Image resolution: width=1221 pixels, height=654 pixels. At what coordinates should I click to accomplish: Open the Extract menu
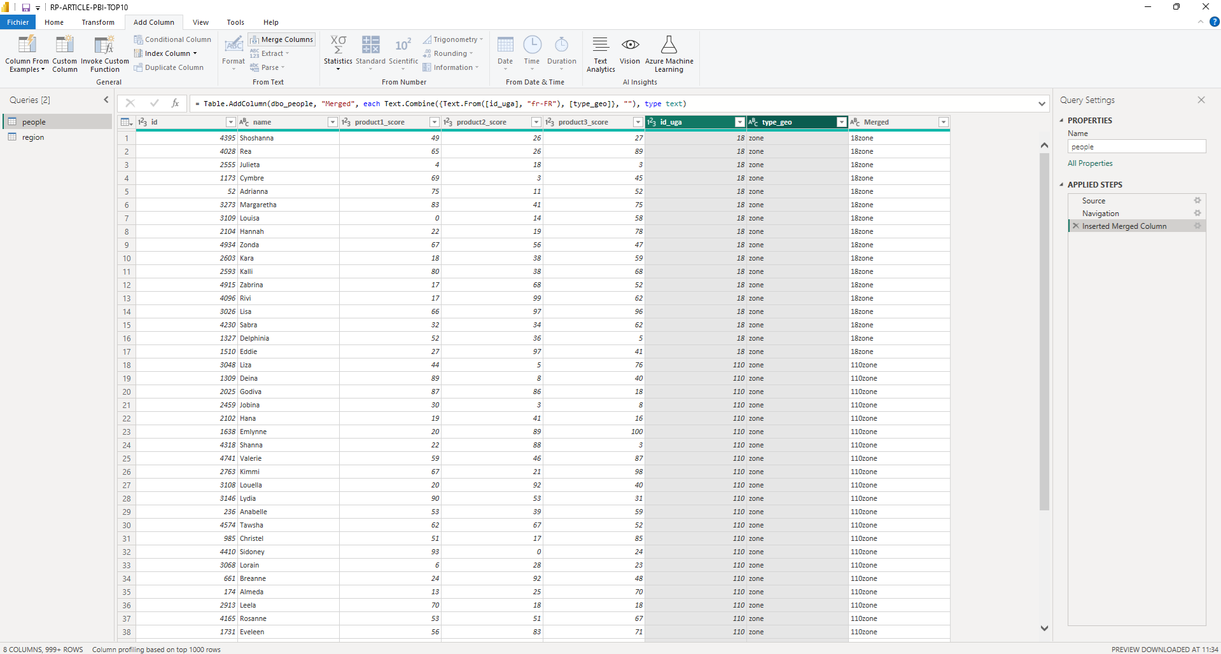click(x=270, y=53)
